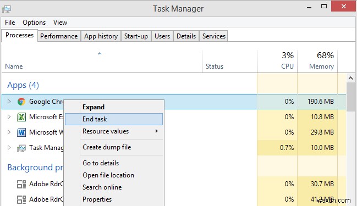Switch to the Start-up tab
Image resolution: width=357 pixels, height=206 pixels.
click(136, 36)
